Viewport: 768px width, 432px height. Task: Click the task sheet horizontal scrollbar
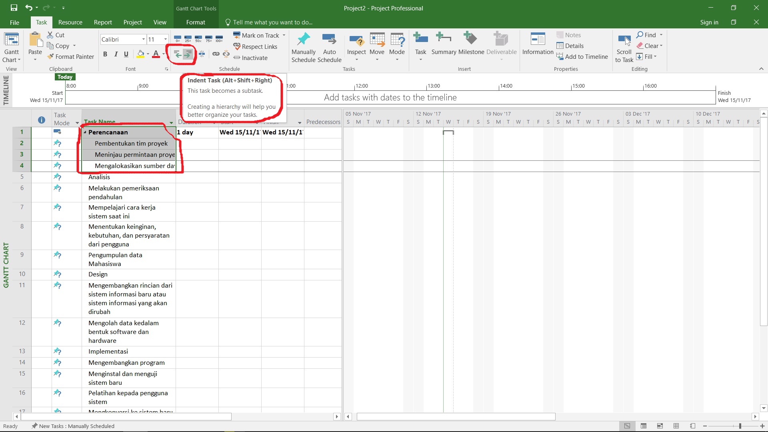click(x=126, y=416)
